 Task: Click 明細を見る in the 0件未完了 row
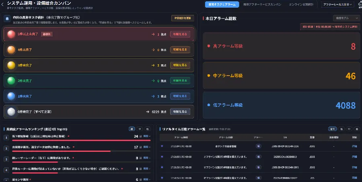point(180,112)
